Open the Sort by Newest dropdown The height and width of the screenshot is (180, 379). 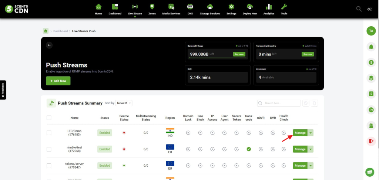(x=124, y=103)
